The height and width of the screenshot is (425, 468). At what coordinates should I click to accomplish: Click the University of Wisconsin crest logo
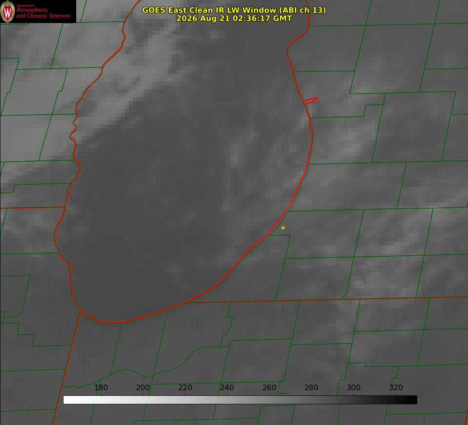click(x=8, y=11)
